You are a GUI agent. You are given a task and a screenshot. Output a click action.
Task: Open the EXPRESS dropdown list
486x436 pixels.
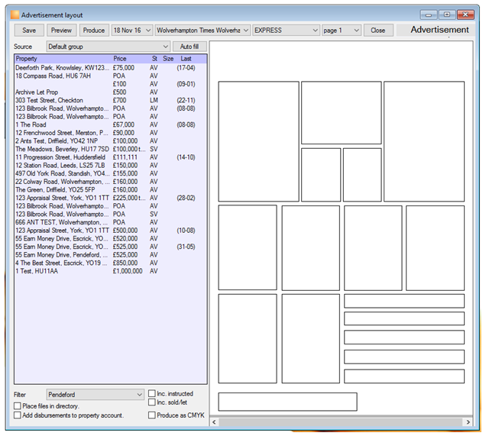(286, 31)
